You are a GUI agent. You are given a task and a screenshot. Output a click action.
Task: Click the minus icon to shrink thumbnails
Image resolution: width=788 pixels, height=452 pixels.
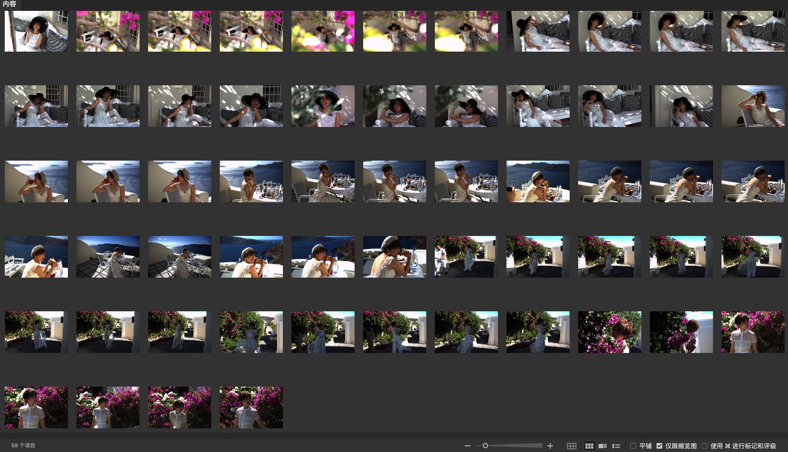468,446
